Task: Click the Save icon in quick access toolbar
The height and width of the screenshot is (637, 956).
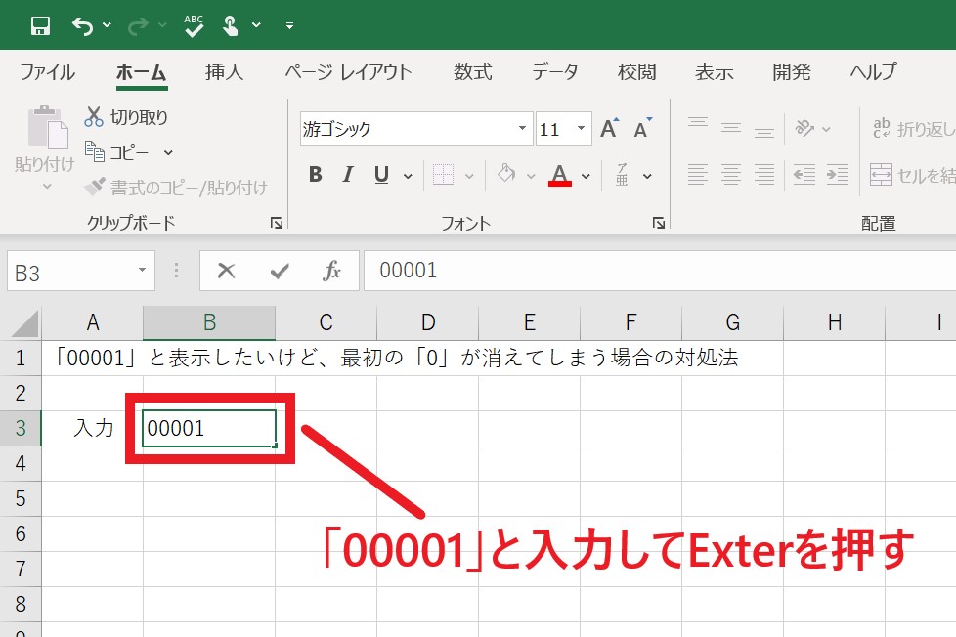Action: pos(40,25)
